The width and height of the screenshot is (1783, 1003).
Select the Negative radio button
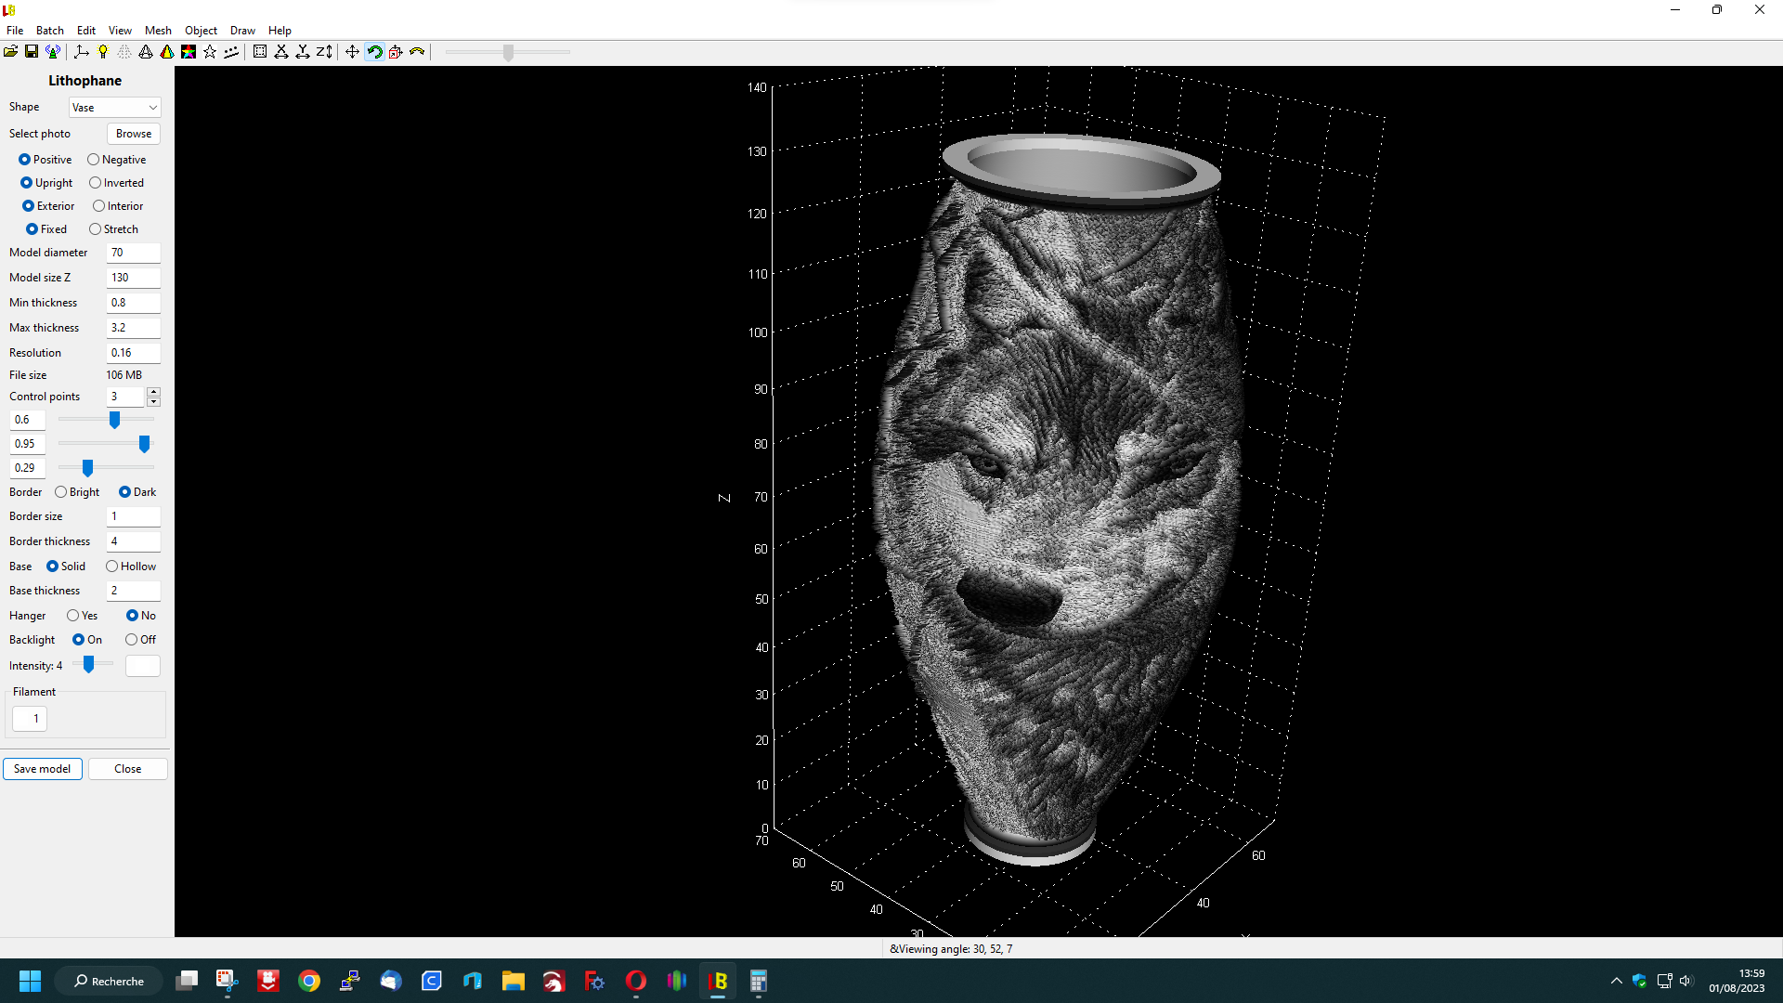tap(94, 160)
